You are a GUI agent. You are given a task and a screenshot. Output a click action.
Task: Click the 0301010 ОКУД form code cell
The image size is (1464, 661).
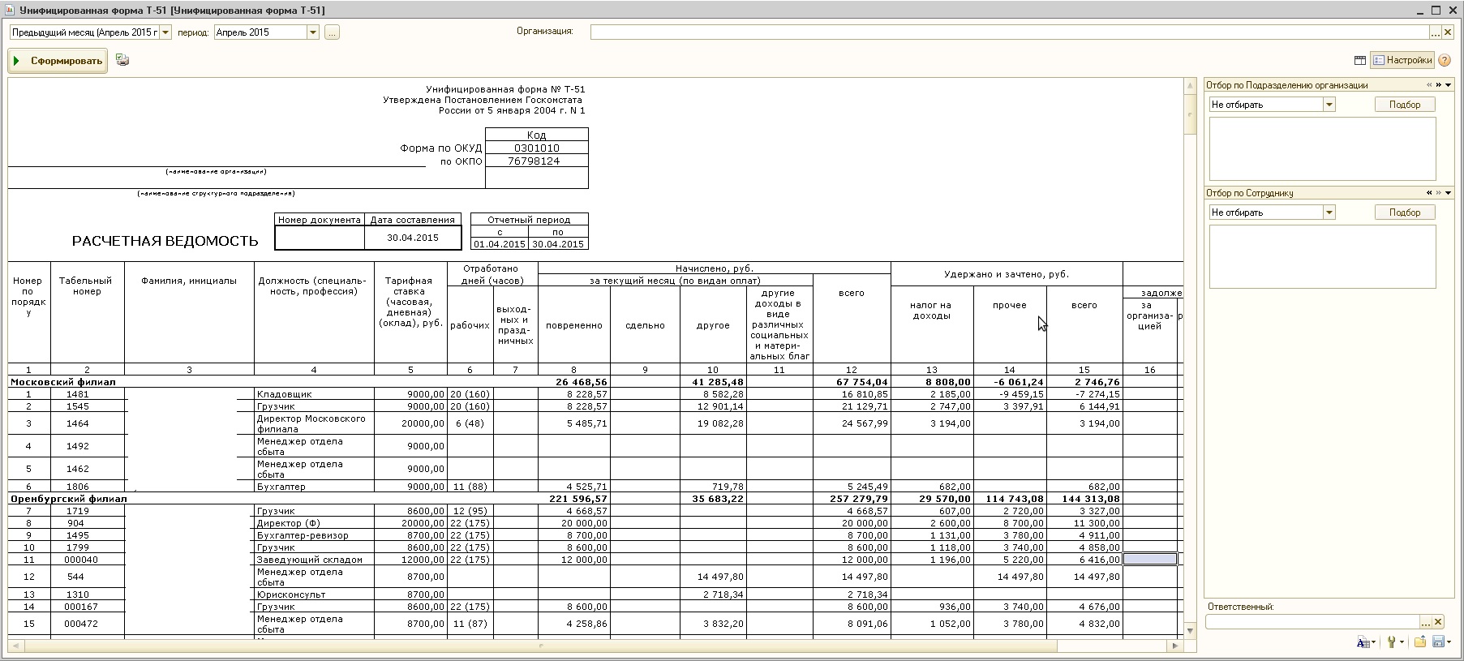(536, 148)
